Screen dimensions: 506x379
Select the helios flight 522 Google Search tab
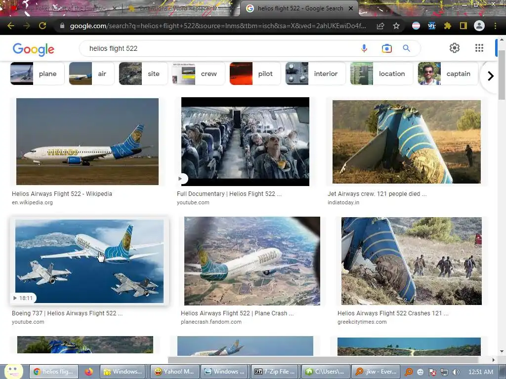300,8
